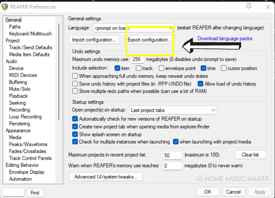Screen dimensions: 275x198
Task: Select Editing Behavior category
Action: point(22,165)
